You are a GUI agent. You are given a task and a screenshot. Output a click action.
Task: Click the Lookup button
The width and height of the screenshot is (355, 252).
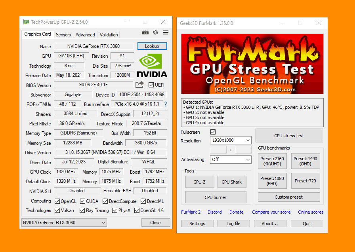click(152, 46)
